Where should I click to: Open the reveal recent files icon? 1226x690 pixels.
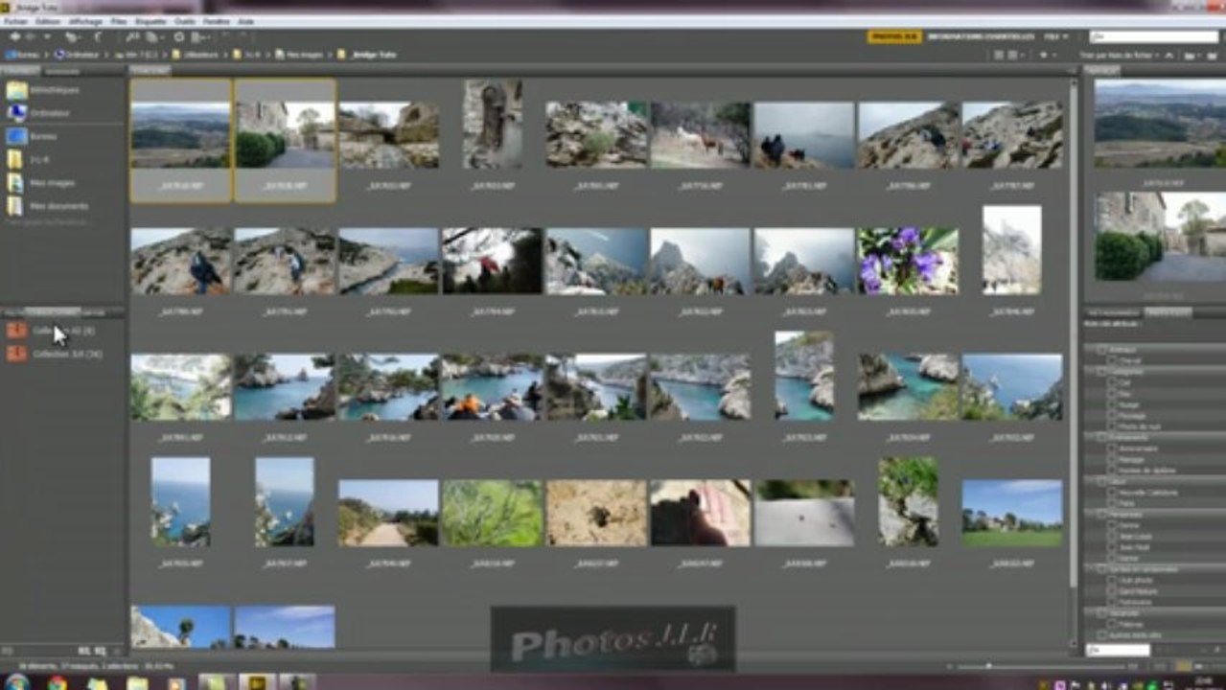tap(72, 37)
